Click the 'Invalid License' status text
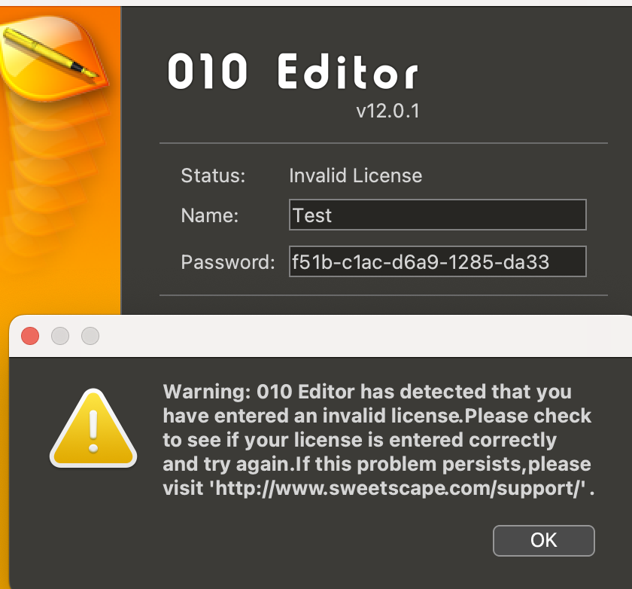The width and height of the screenshot is (632, 589). click(x=355, y=176)
